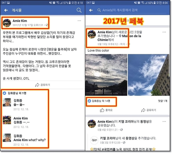
Task: Tap Wi-Fi icon in right phone status bar
Action: click(142, 3)
